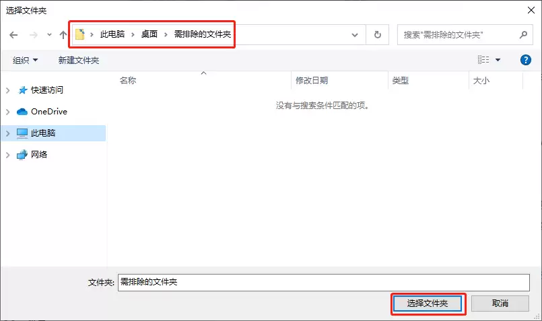Expand the 快速访问 tree node
This screenshot has width=542, height=321.
7,90
